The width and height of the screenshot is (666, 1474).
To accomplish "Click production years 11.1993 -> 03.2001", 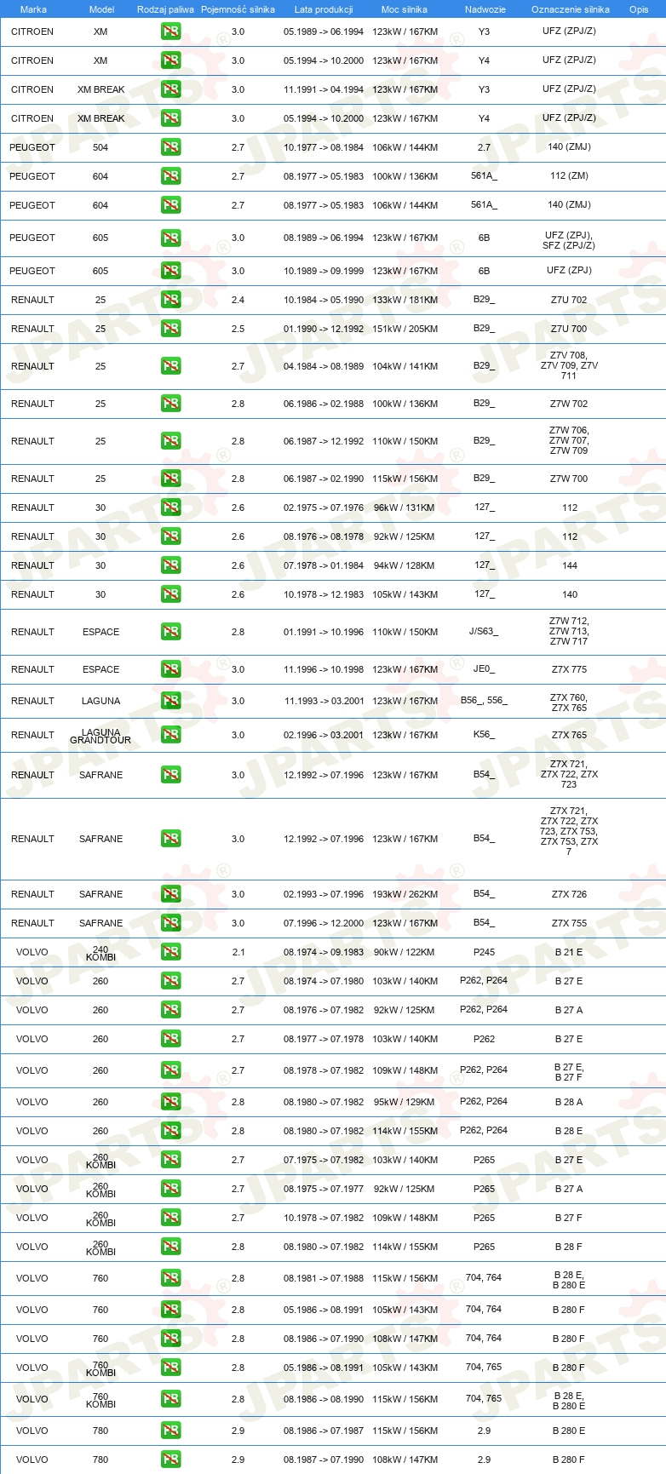I will click(324, 701).
